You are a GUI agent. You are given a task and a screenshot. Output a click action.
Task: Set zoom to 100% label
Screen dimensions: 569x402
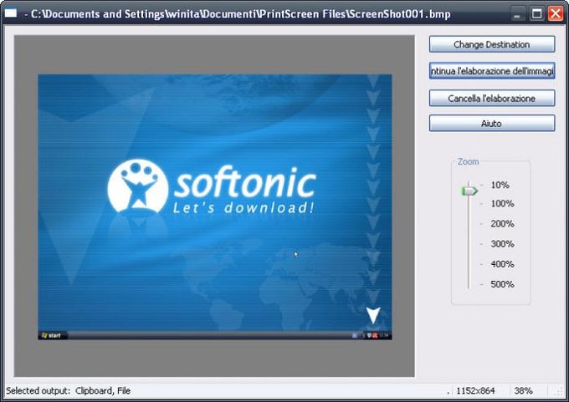point(502,203)
